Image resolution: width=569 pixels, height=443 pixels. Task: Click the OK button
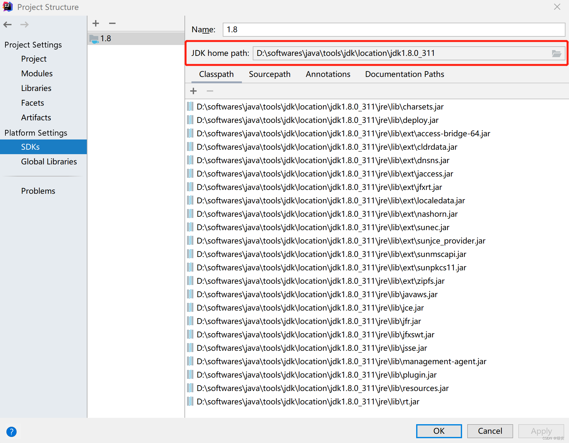pos(439,431)
